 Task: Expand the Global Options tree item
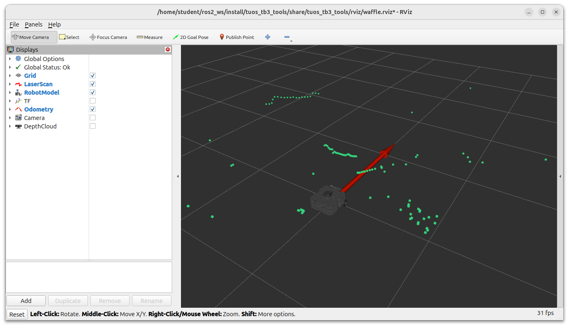pos(10,59)
